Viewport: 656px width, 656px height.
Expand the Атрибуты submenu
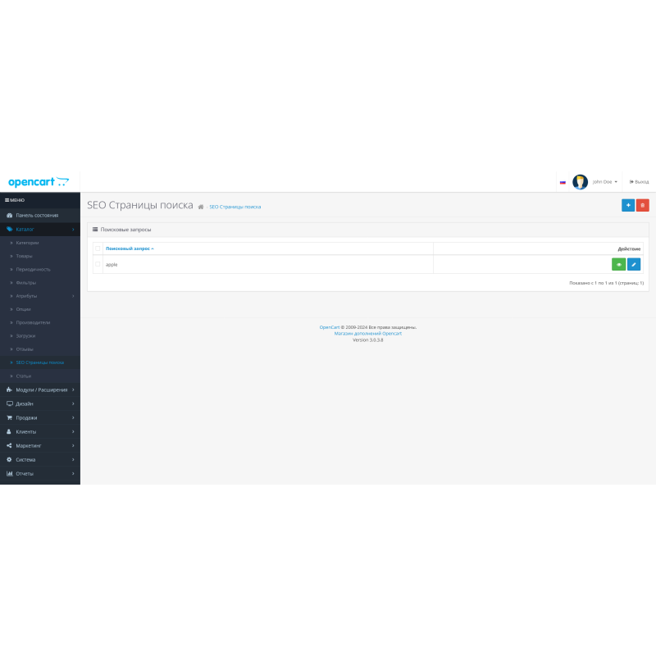click(27, 295)
